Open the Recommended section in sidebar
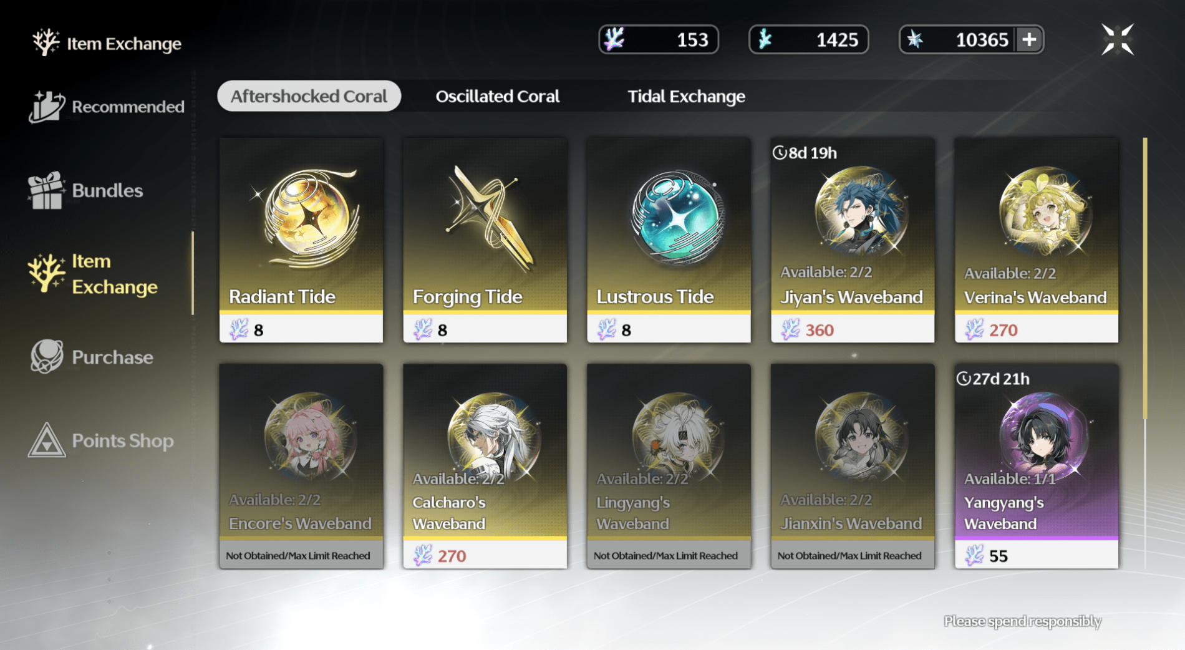1185x650 pixels. [x=107, y=107]
